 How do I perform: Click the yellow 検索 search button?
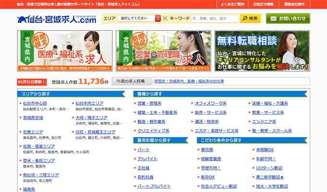250,18
